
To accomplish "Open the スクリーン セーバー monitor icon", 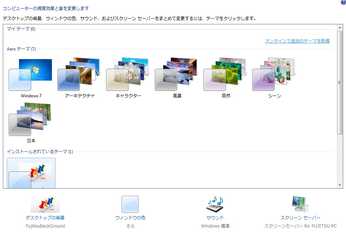I will pos(300,204).
